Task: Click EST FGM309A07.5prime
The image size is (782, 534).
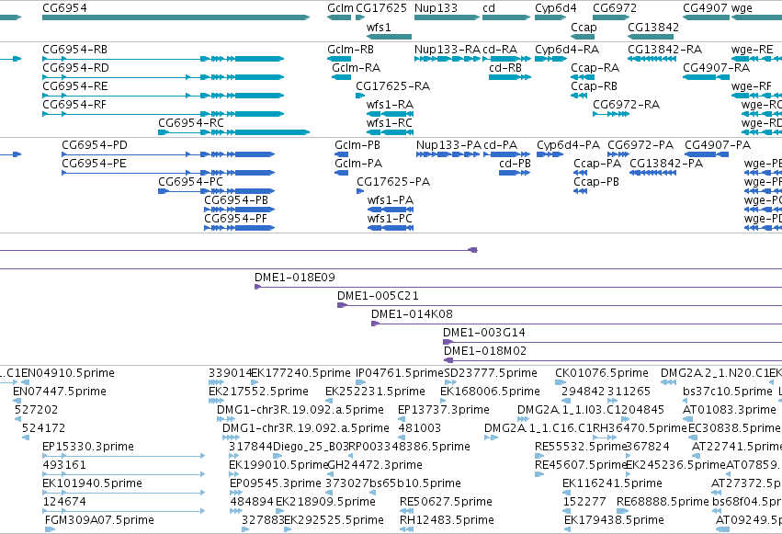Action: click(x=99, y=520)
